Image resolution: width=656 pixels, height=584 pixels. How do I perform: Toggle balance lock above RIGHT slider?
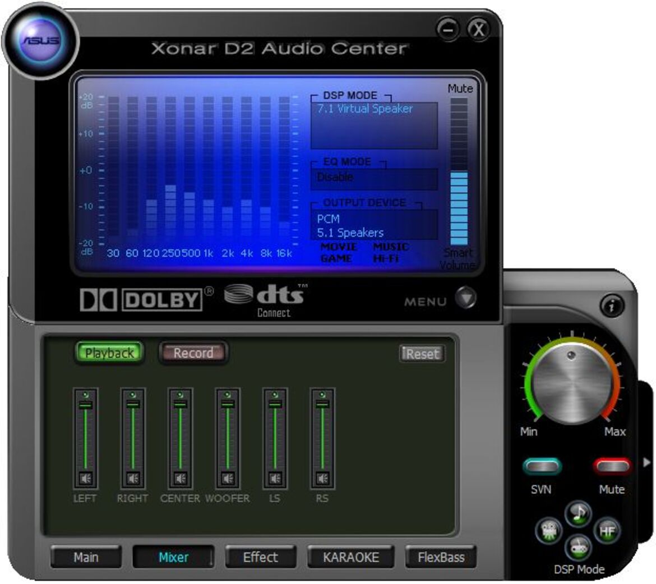(x=133, y=395)
